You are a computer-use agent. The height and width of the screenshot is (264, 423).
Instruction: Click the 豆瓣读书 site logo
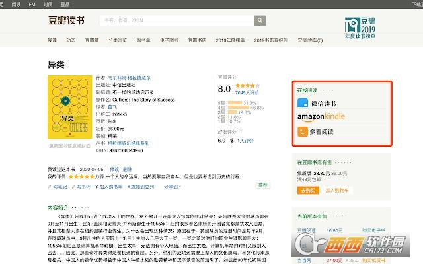[66, 20]
